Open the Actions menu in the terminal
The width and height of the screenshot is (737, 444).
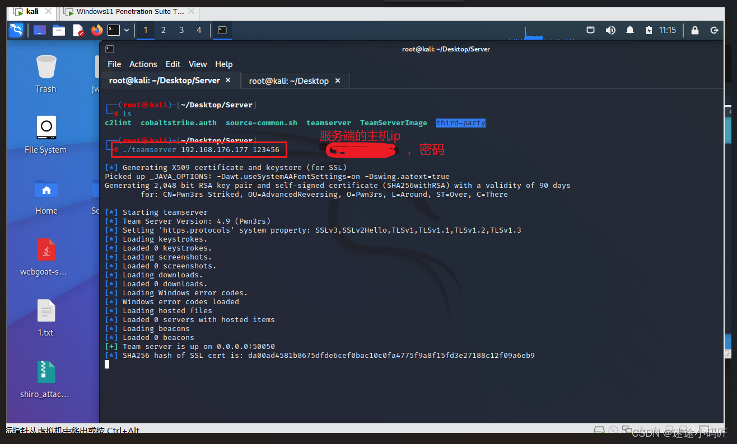pyautogui.click(x=143, y=64)
